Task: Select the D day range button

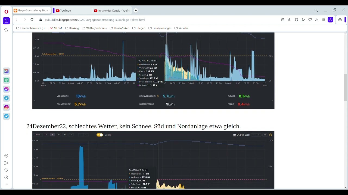Action: [x=52, y=135]
